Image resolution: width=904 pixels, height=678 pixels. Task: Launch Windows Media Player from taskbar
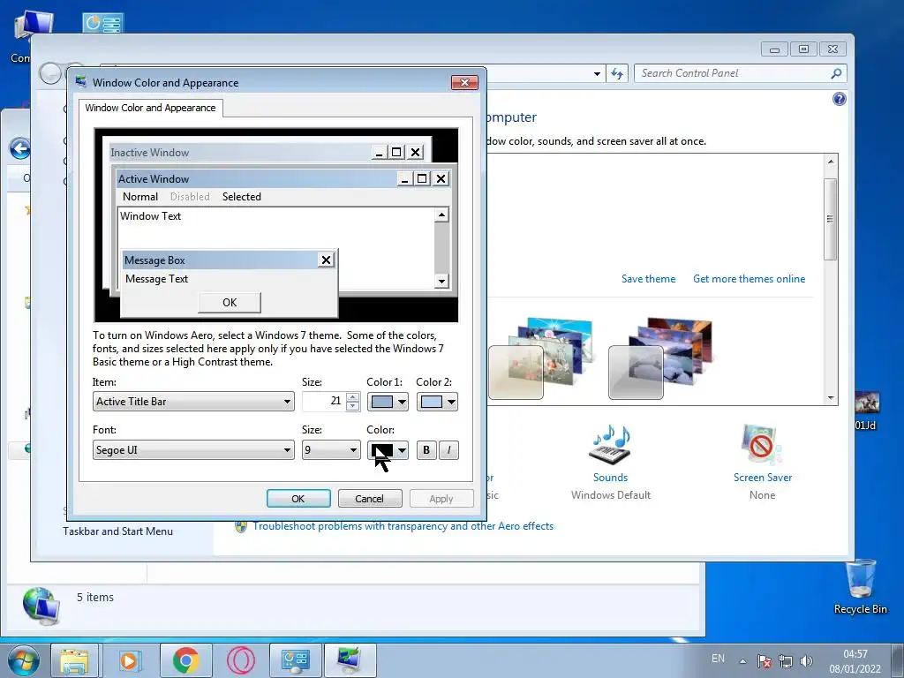tap(130, 660)
